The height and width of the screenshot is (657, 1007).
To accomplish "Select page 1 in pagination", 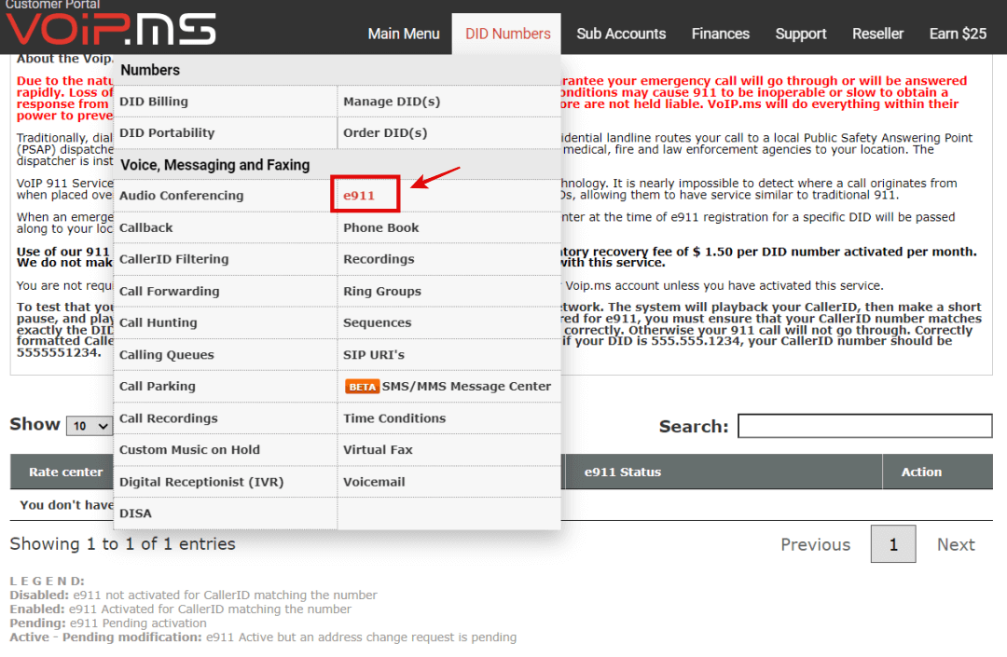I will pyautogui.click(x=892, y=544).
